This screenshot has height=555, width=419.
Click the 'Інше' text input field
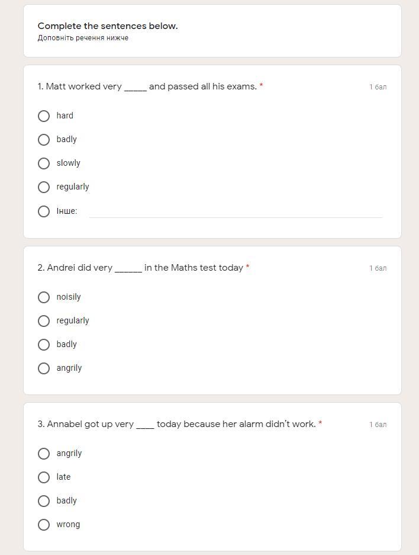[x=236, y=211]
